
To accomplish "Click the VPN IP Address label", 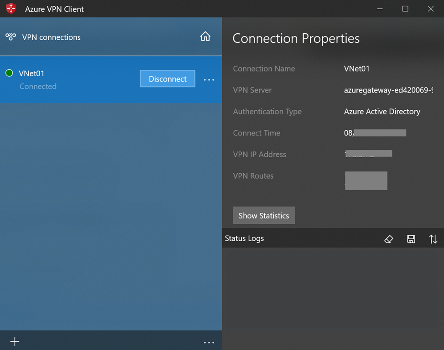I will click(259, 154).
